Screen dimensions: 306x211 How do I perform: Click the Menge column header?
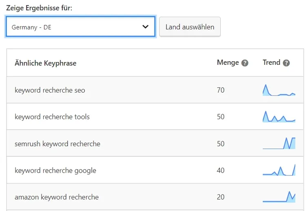point(228,63)
